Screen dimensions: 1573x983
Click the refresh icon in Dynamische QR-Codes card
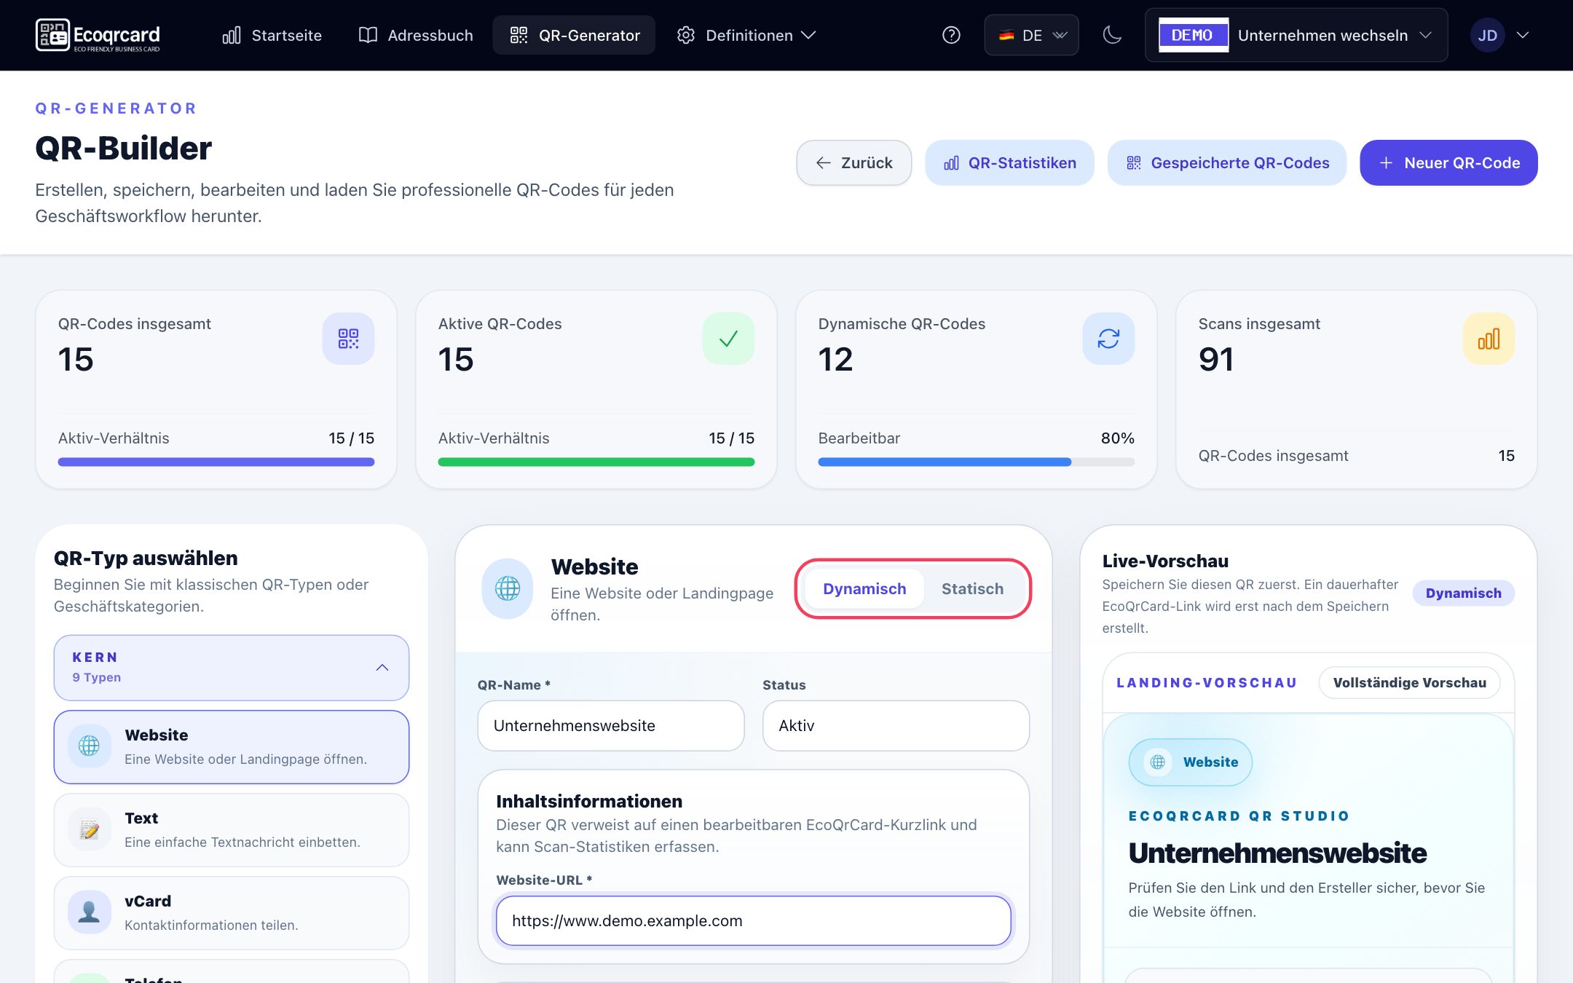[1108, 339]
